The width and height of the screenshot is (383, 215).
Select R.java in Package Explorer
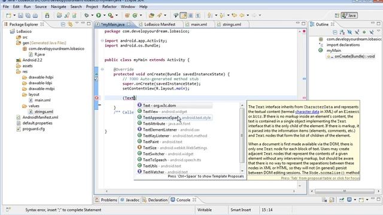[39, 54]
